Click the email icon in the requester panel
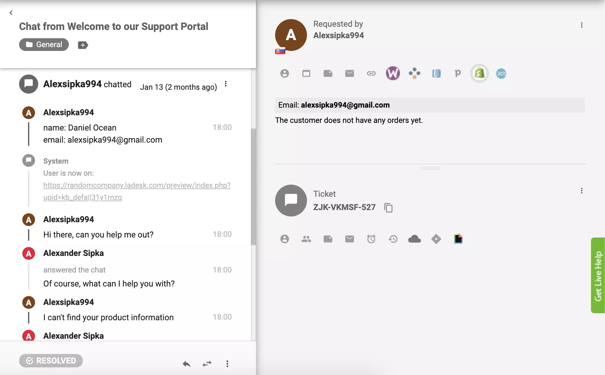This screenshot has width=605, height=375. coord(349,73)
